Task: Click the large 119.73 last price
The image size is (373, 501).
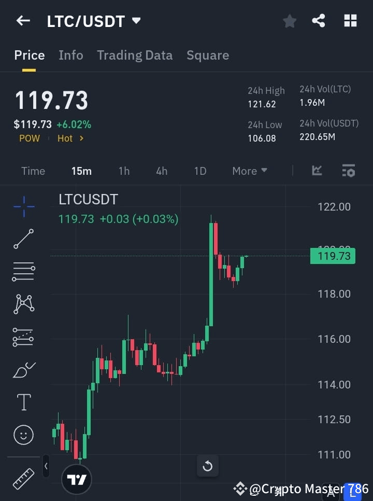Action: coord(51,100)
